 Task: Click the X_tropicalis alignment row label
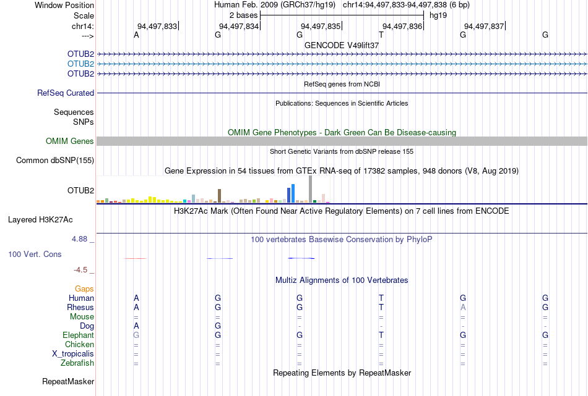[x=73, y=354]
